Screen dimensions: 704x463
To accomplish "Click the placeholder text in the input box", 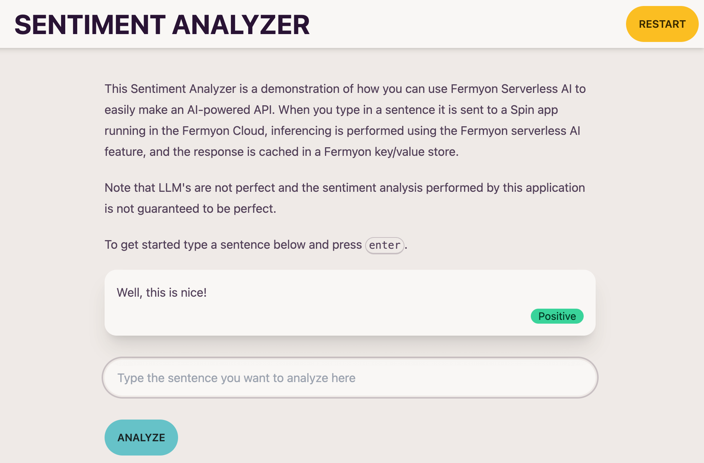I will 236,378.
